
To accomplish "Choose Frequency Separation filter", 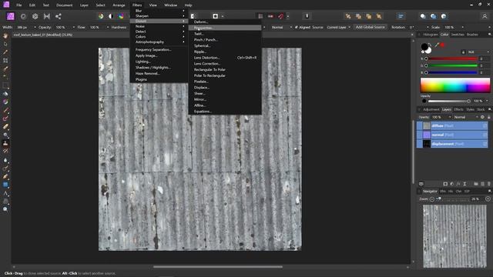I will pos(159,49).
